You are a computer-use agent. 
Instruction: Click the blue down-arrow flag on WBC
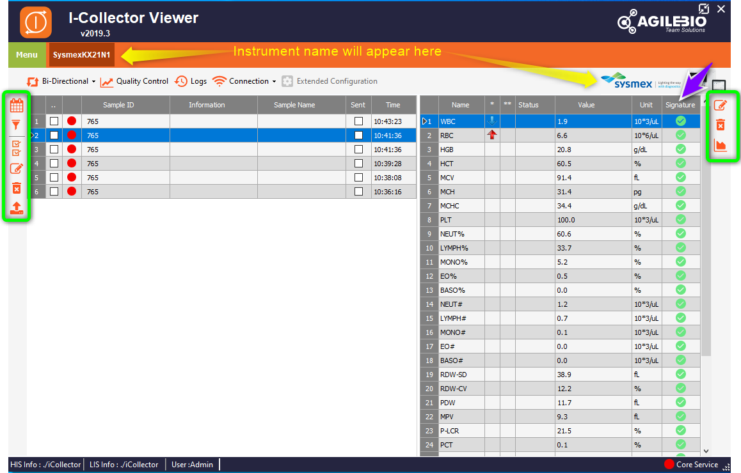492,121
